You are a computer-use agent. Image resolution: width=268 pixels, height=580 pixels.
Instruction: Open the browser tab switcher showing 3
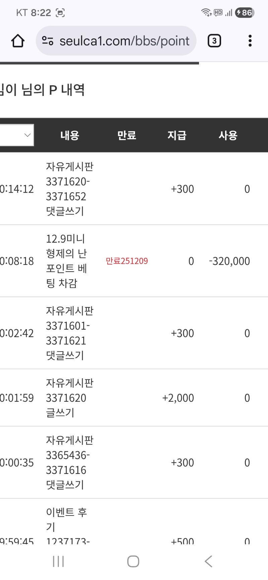point(214,40)
